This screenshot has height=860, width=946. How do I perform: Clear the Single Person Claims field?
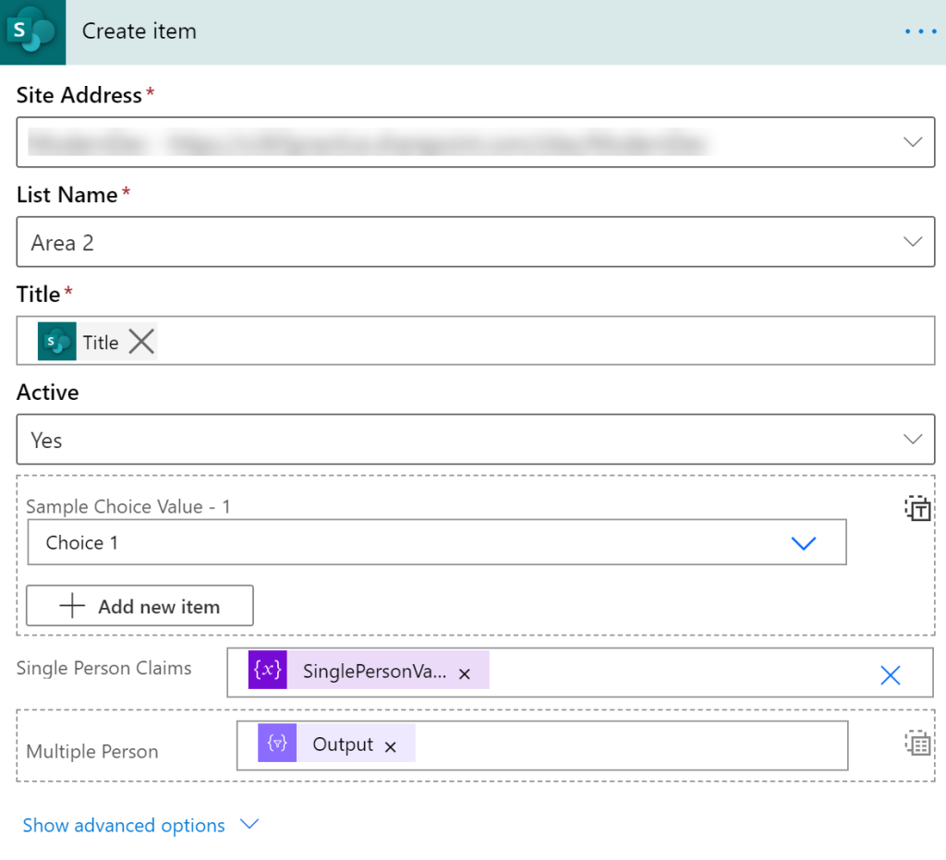click(890, 675)
